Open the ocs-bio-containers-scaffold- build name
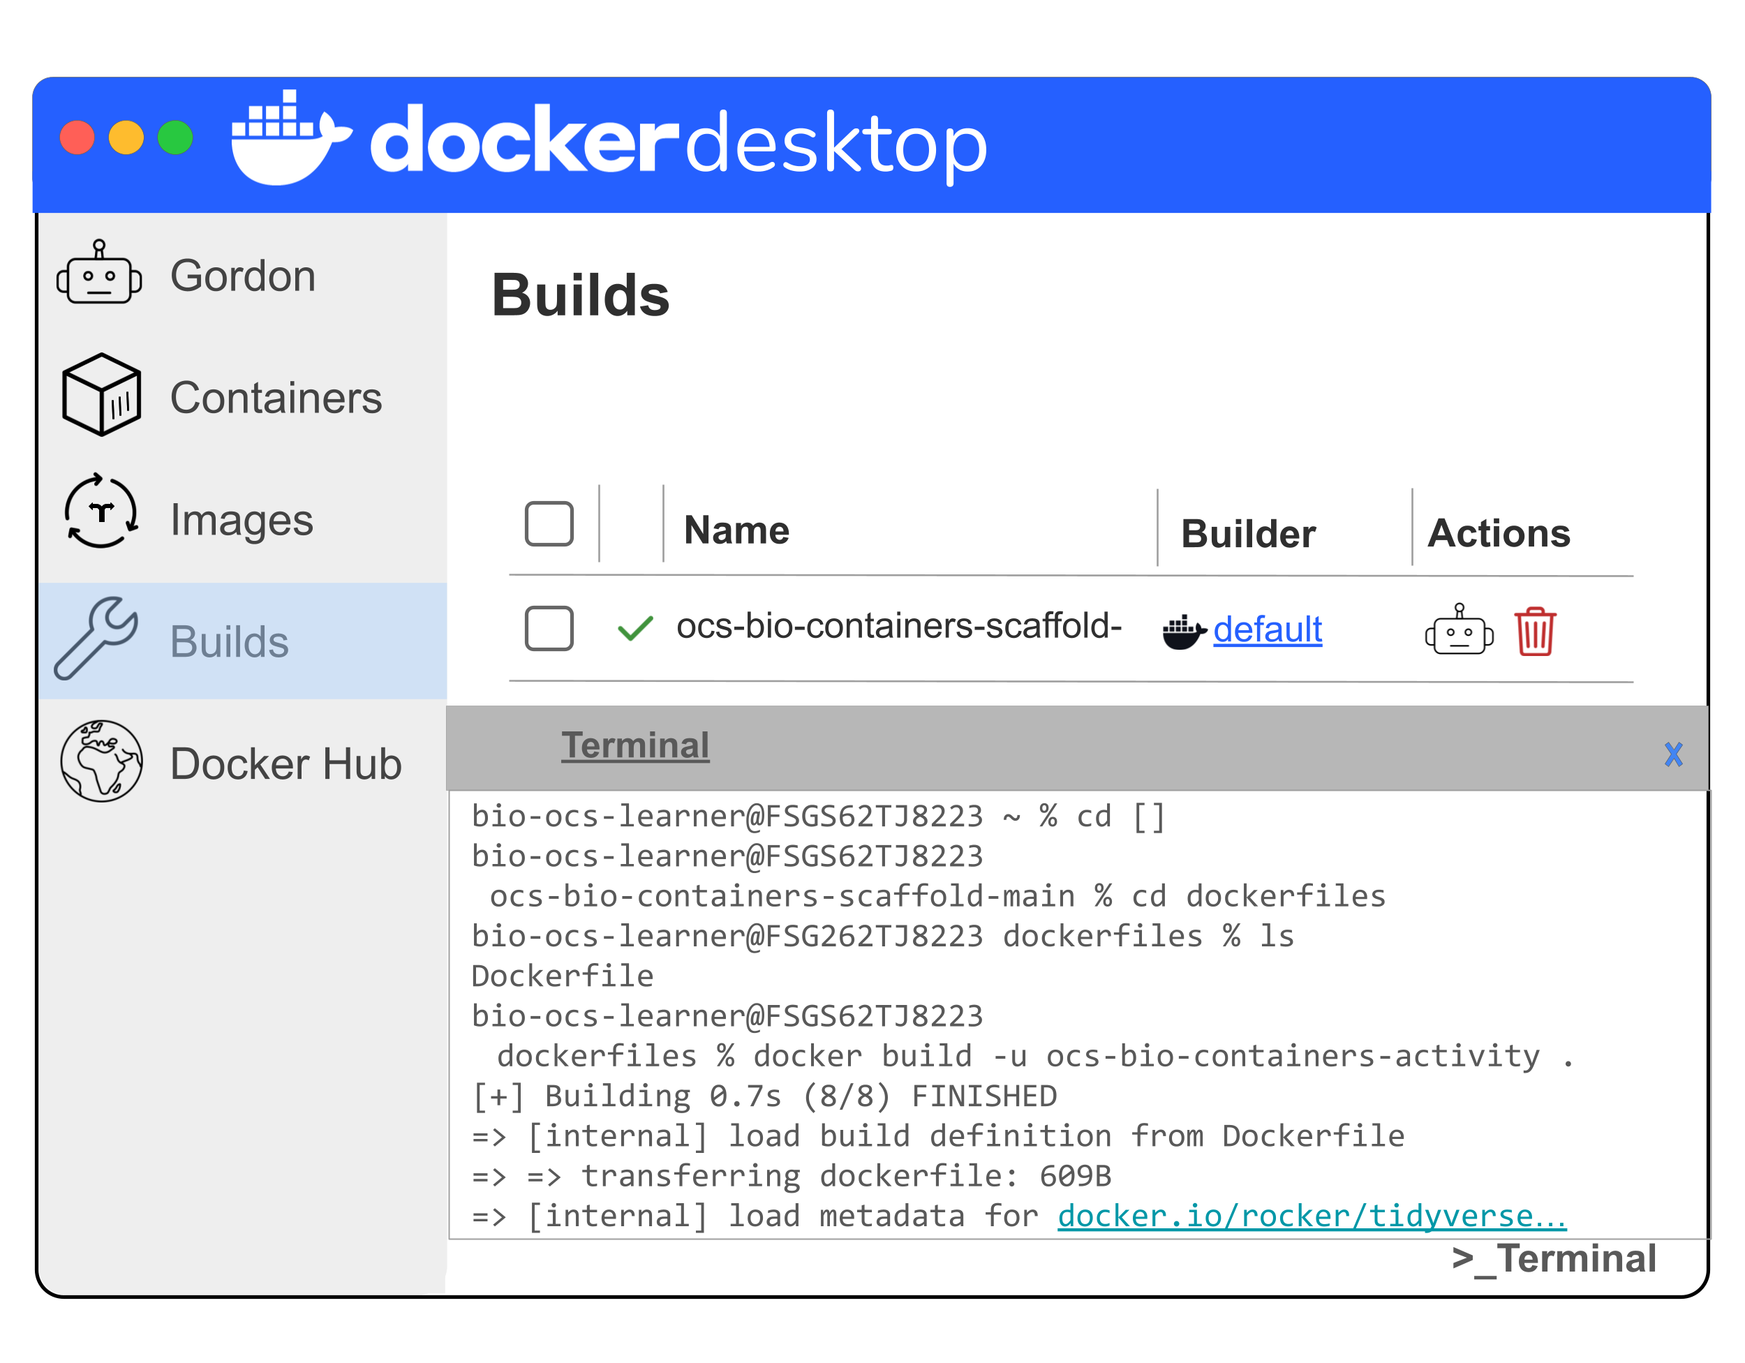 tap(899, 625)
